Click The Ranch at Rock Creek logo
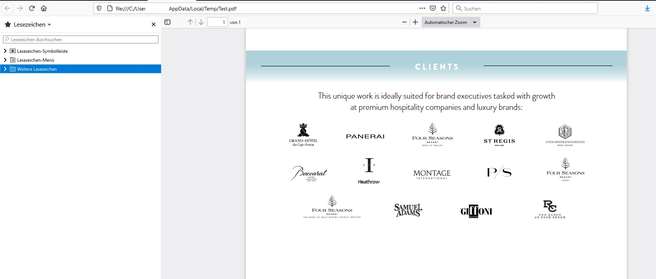Screen dimensions: 656x279 (x=550, y=209)
